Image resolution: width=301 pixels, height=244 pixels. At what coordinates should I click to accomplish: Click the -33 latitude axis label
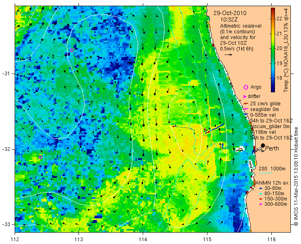5,224
